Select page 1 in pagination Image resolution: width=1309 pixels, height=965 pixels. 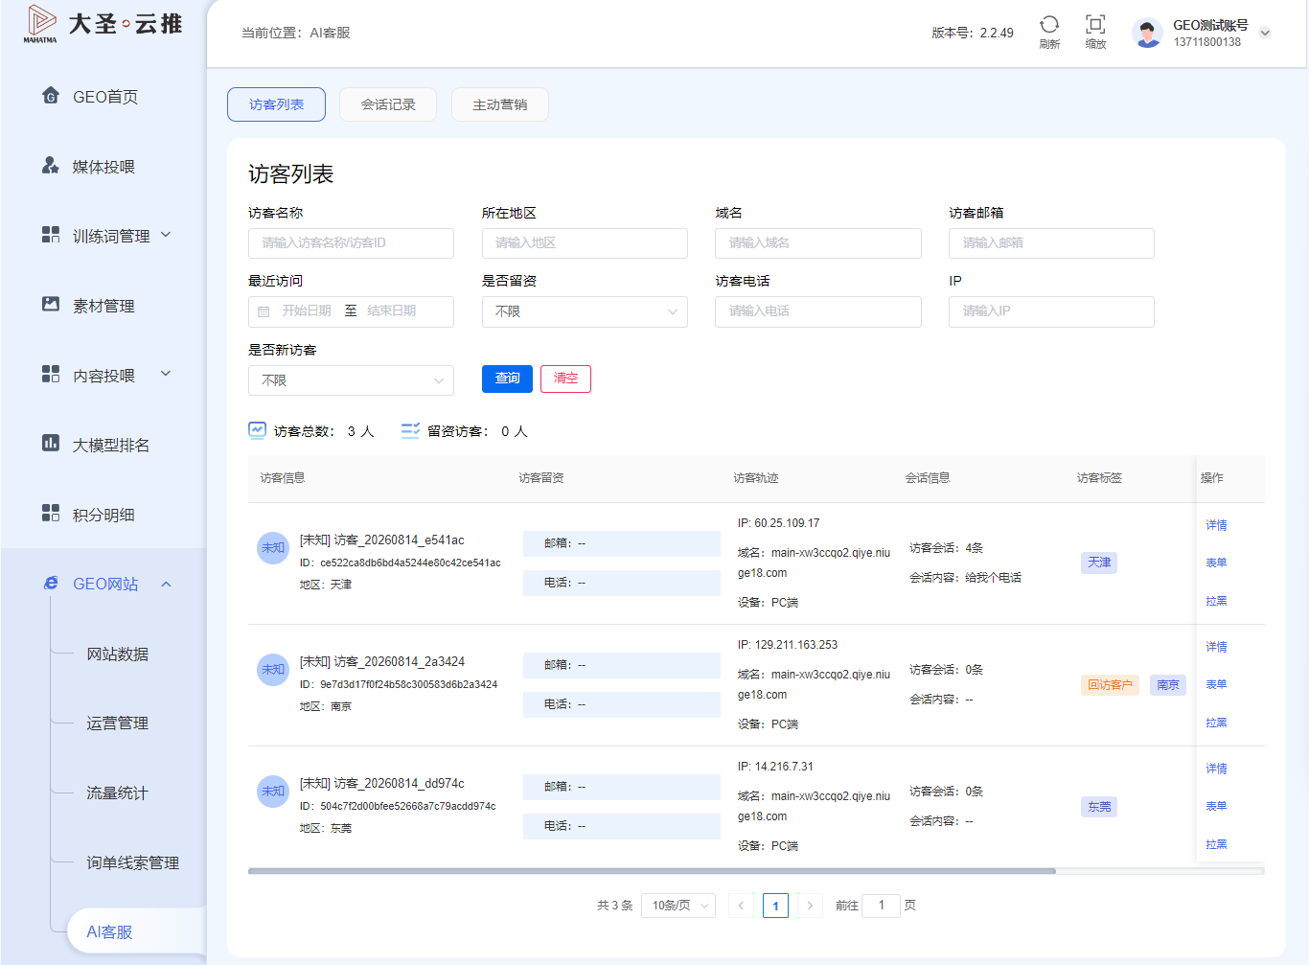coord(775,906)
